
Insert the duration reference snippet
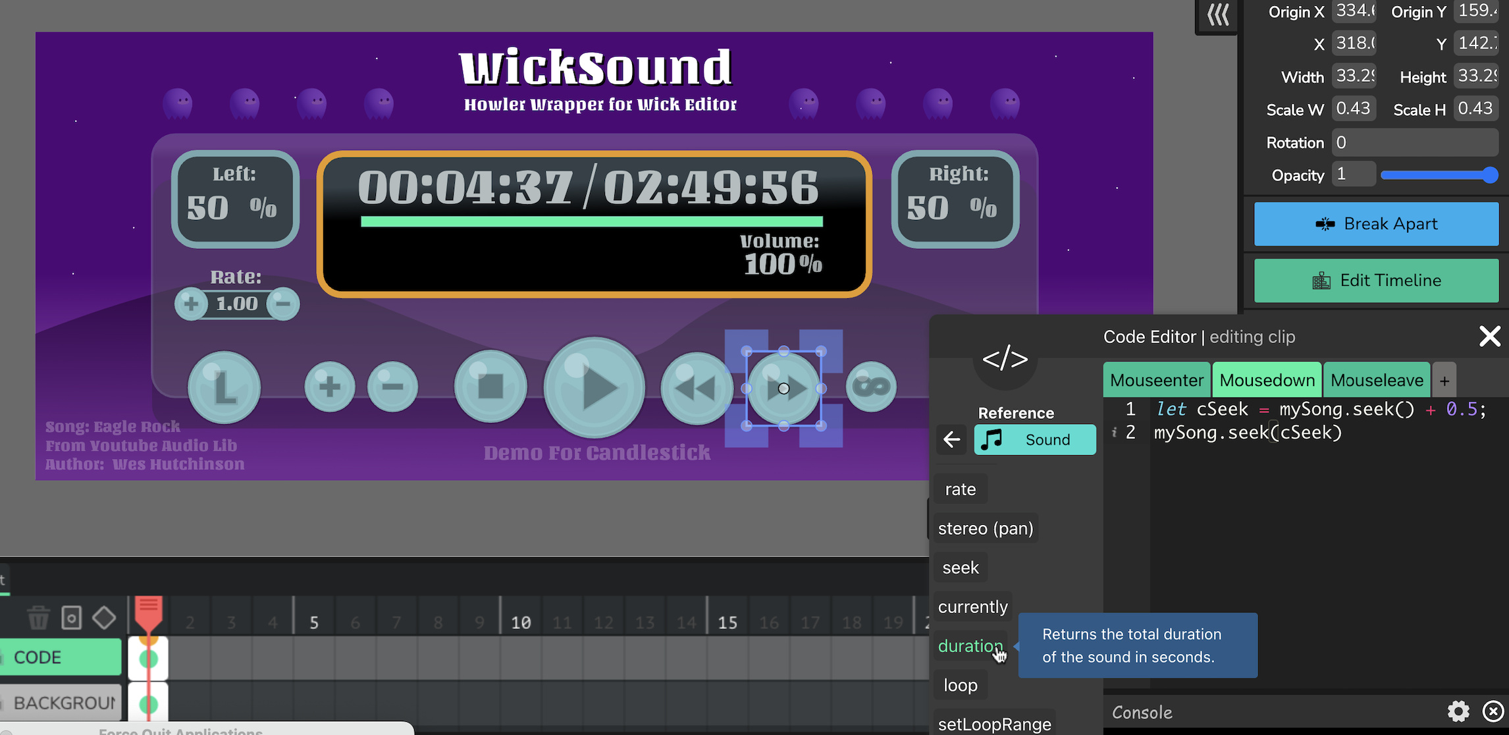[x=970, y=646]
